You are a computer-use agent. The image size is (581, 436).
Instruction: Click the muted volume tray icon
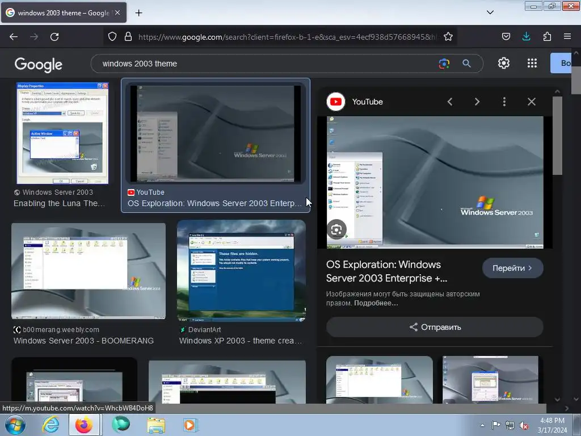524,426
